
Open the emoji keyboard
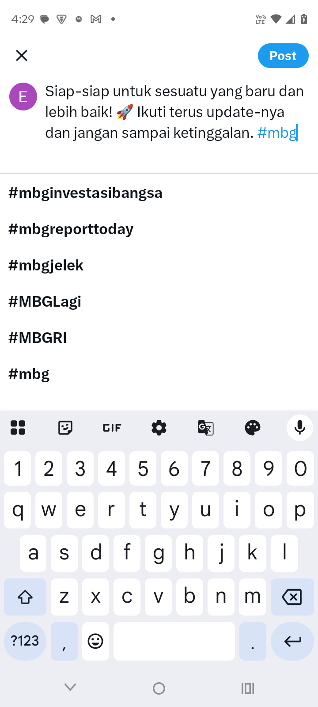tap(95, 641)
